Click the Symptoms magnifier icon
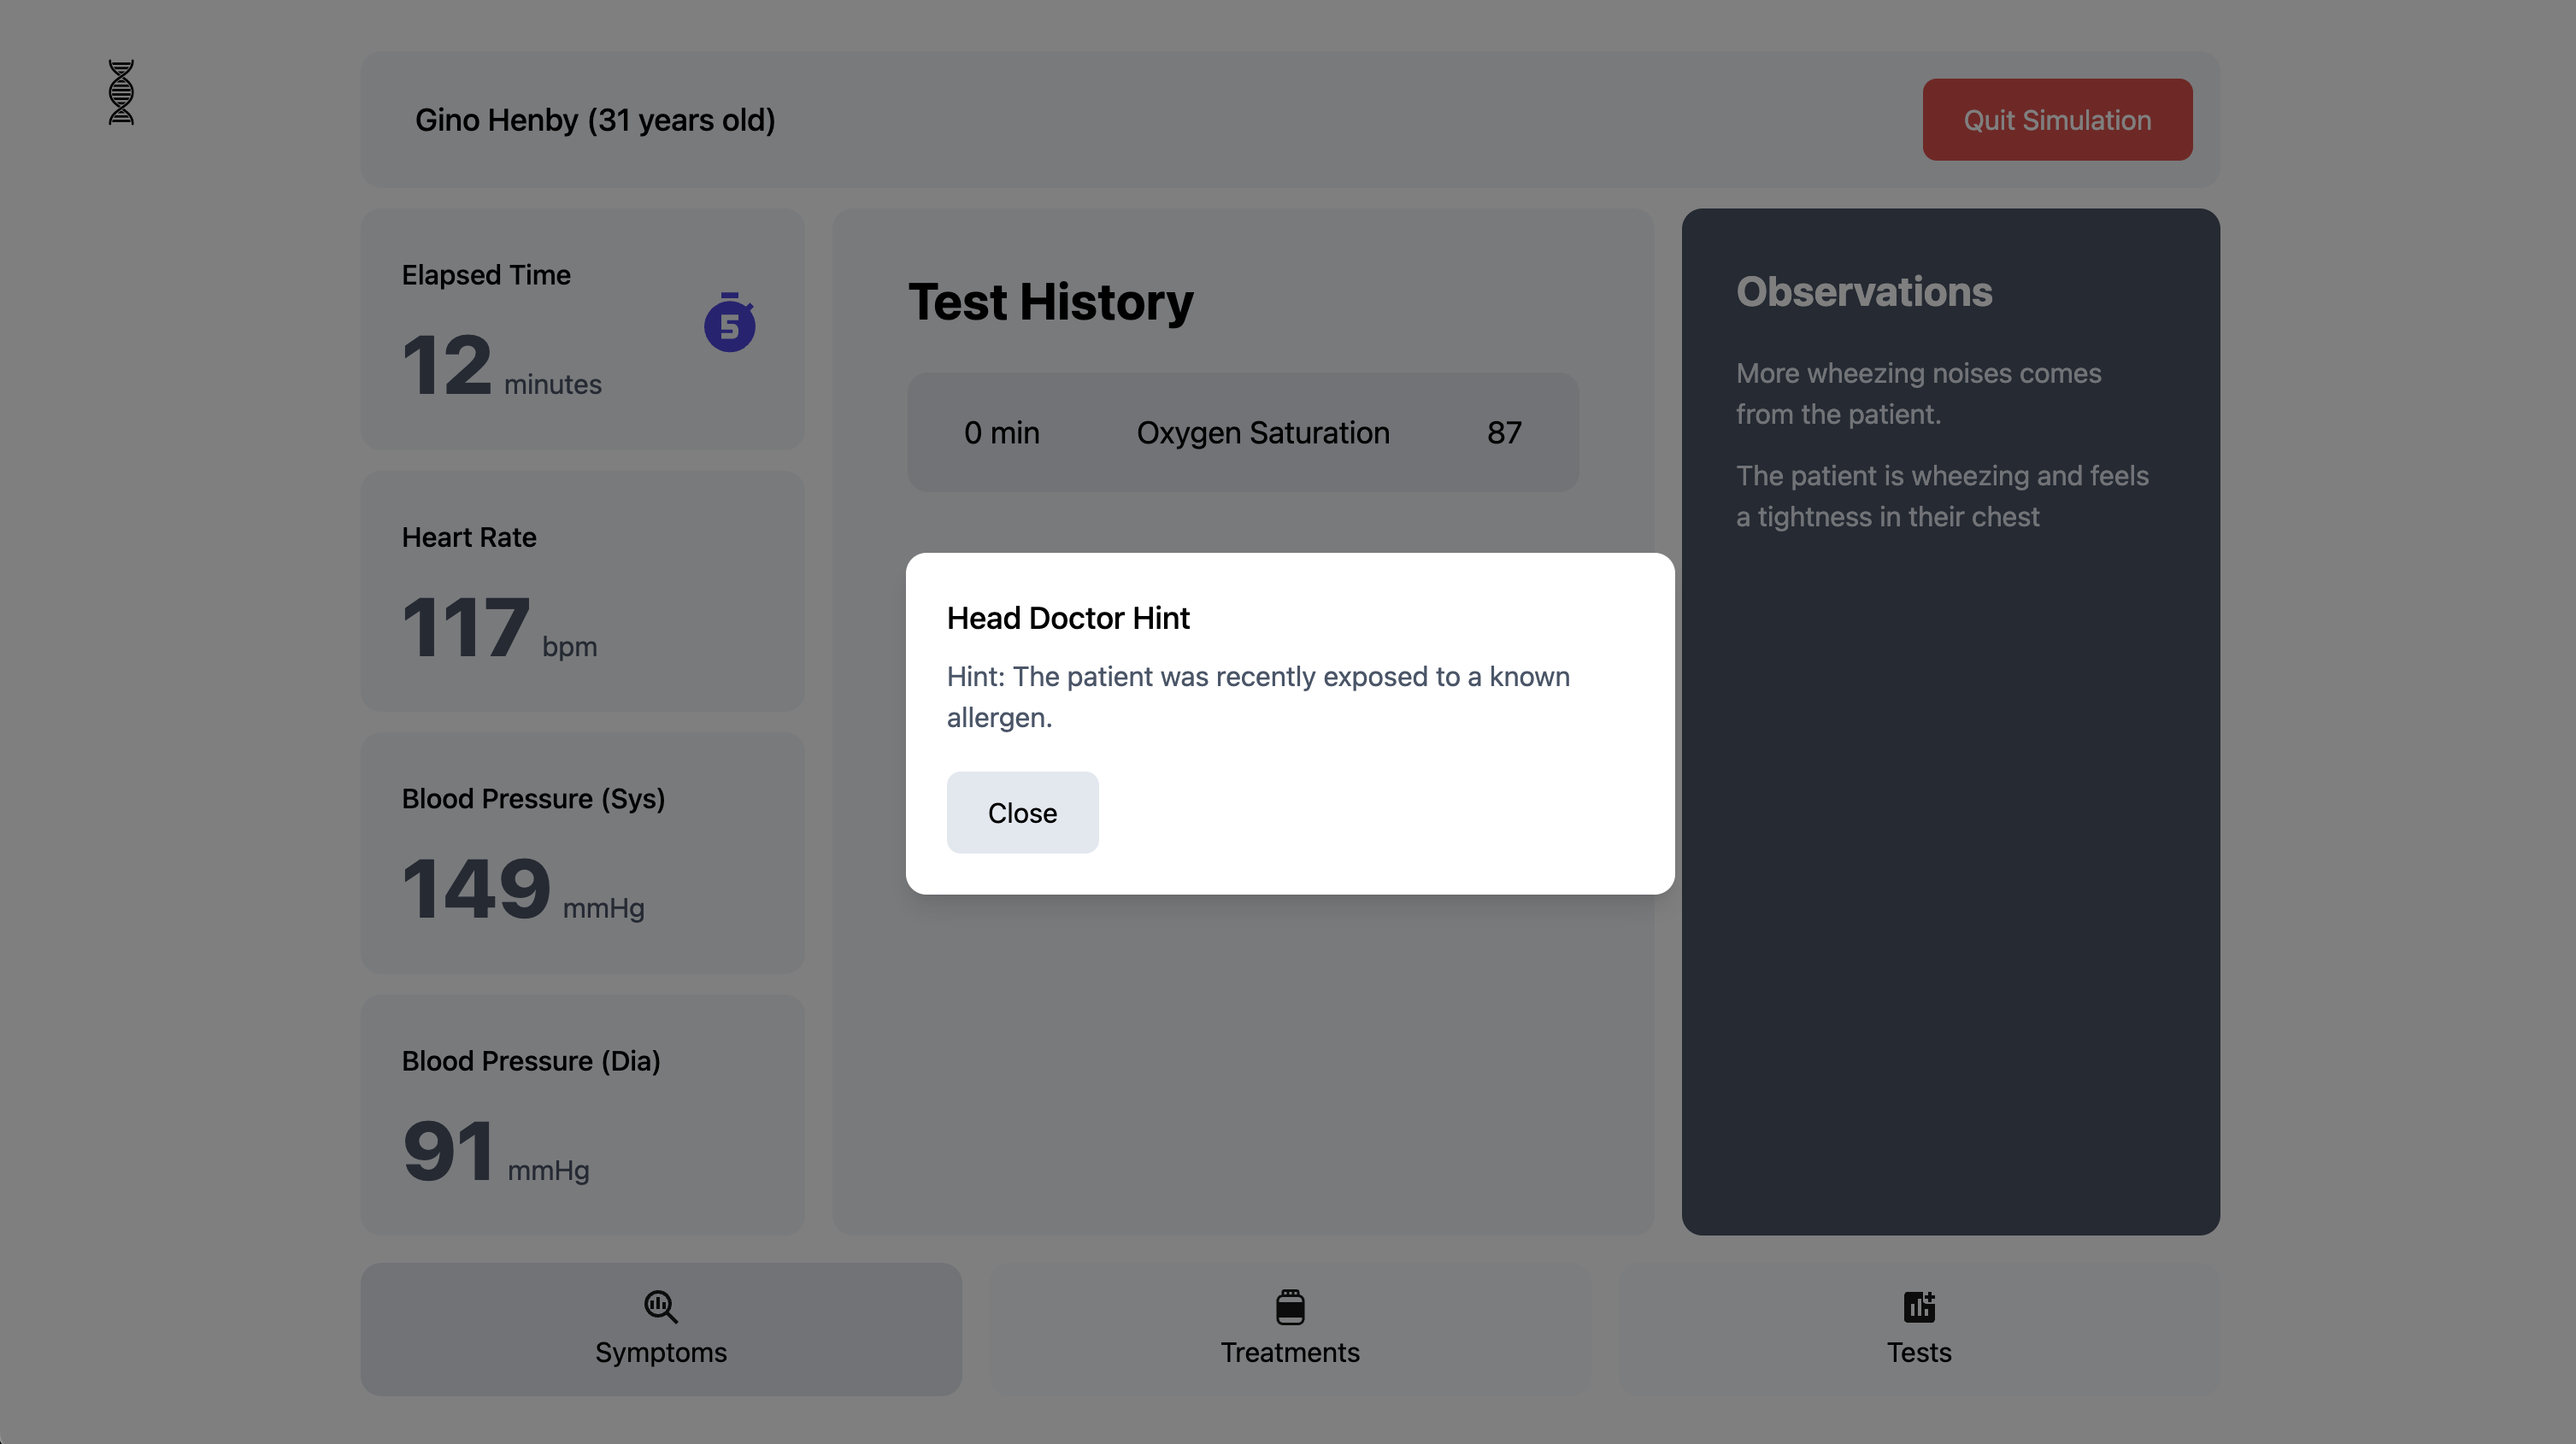This screenshot has height=1444, width=2576. (660, 1306)
